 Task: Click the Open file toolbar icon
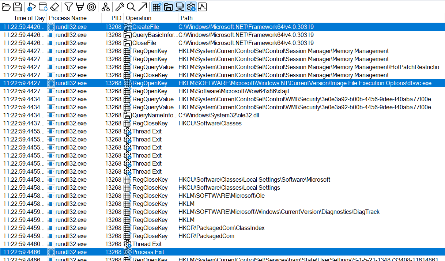click(6, 7)
